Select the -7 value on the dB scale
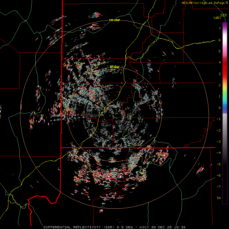Viewport: 229px width, 229px height. point(219,187)
